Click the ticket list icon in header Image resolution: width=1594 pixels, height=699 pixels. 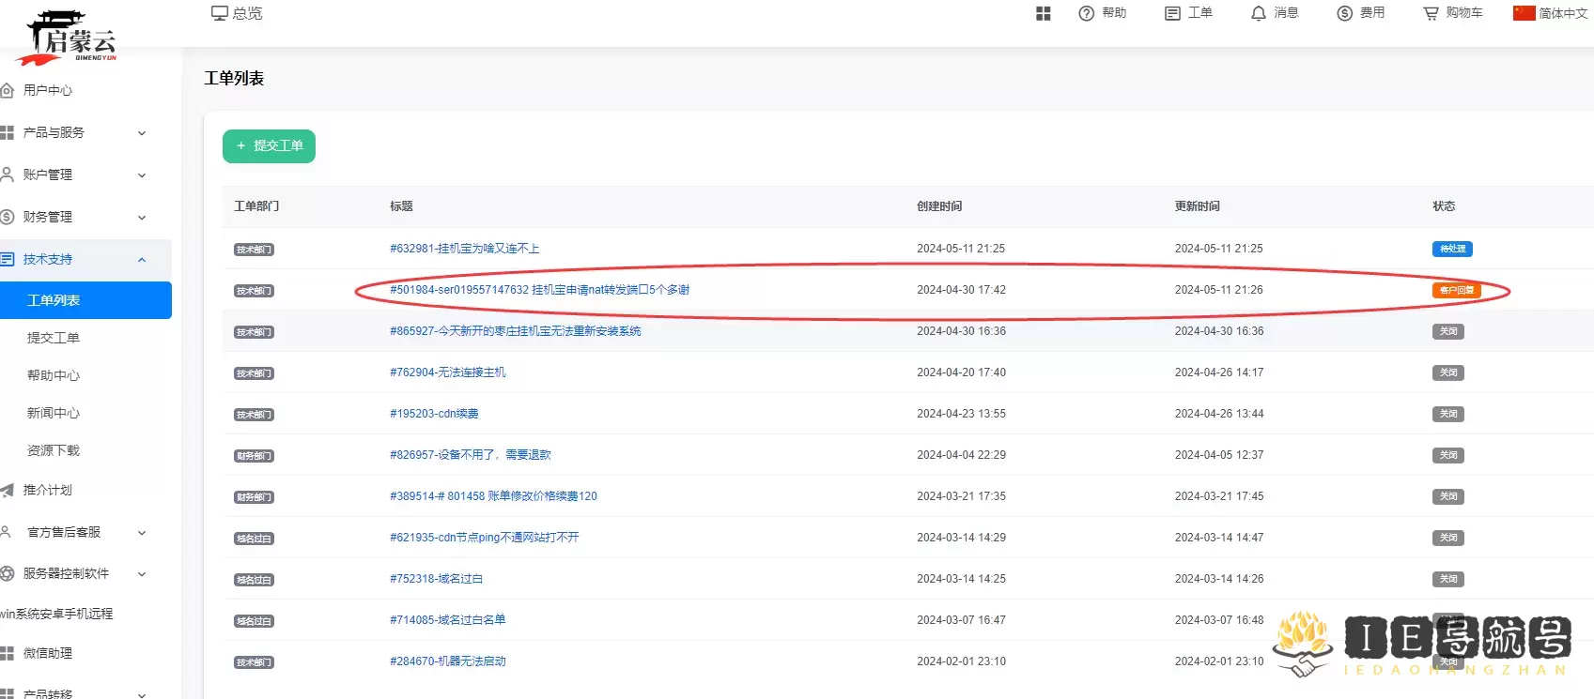(x=1172, y=13)
